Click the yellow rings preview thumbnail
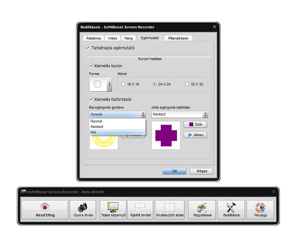The image size is (296, 232). [104, 142]
